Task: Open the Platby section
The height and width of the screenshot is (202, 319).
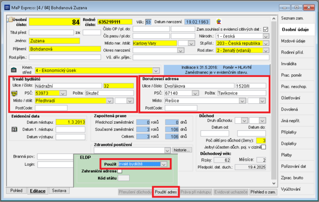Action: (287, 155)
